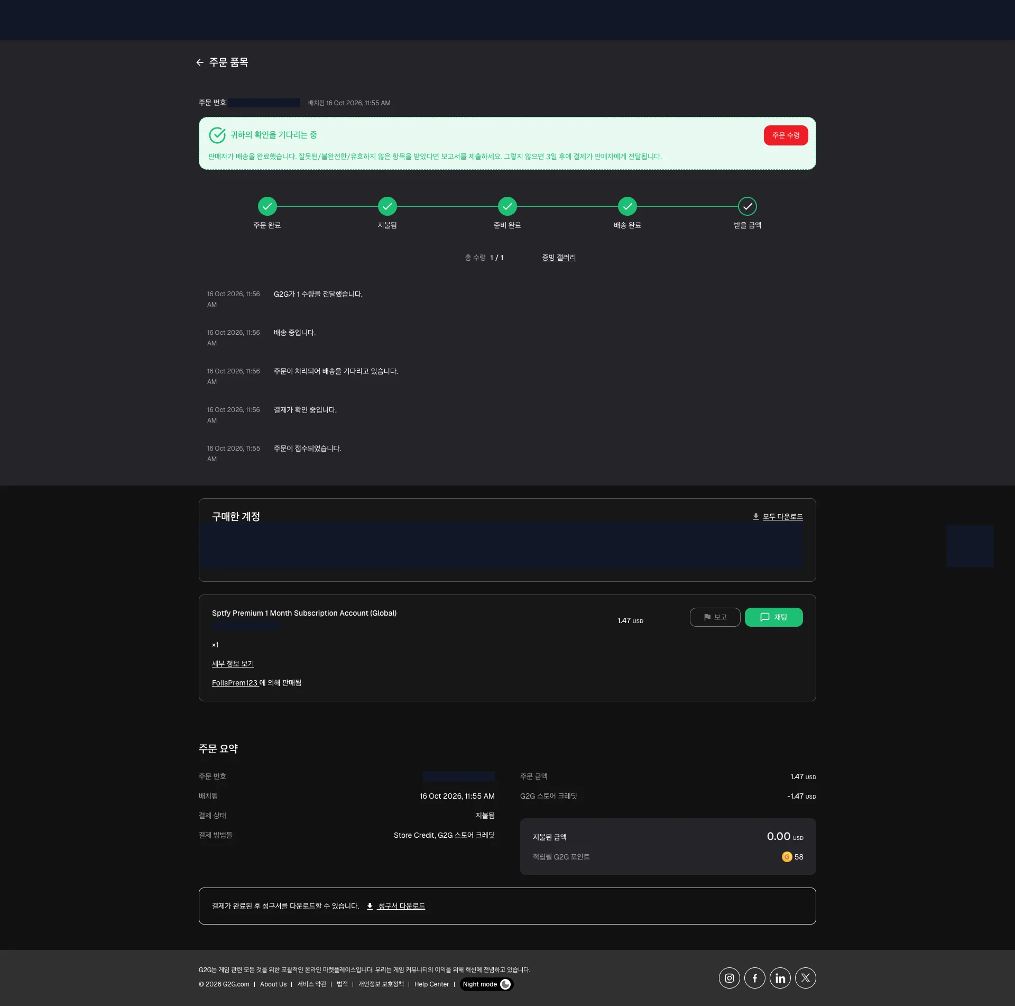Viewport: 1015px width, 1006px height.
Task: Open the 개인정보 보호정책 footer link
Action: tap(381, 984)
